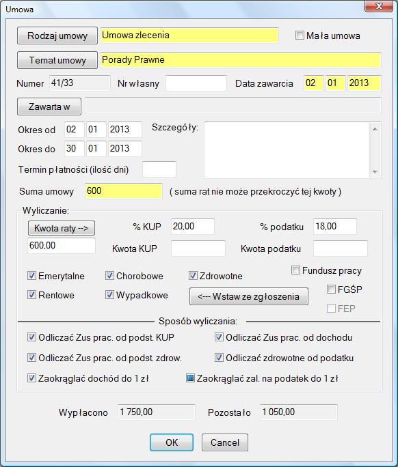Click the Wypłacono value 1 750,00
The width and height of the screenshot is (398, 467).
coord(157,412)
